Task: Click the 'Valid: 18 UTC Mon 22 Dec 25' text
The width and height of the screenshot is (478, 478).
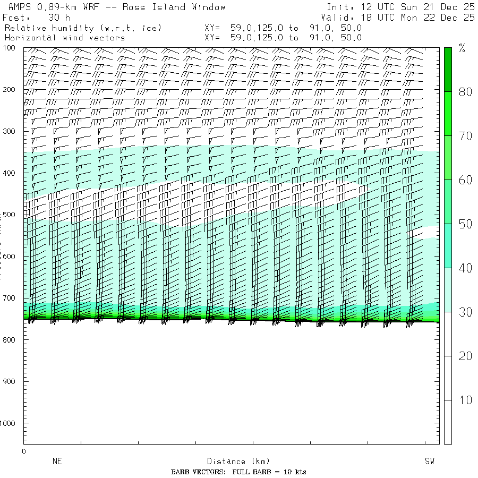Action: [x=398, y=17]
